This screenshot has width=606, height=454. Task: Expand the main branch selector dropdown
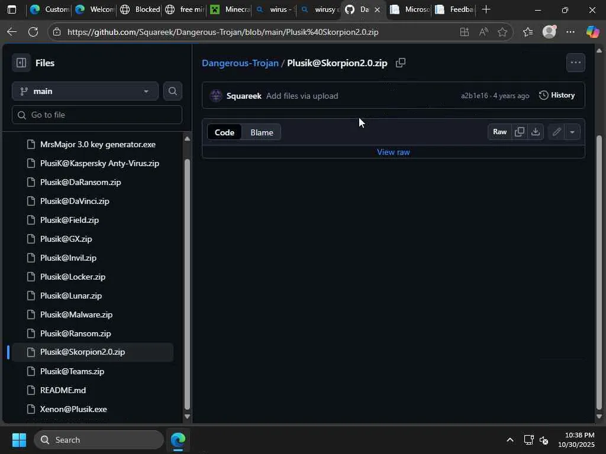pos(85,91)
